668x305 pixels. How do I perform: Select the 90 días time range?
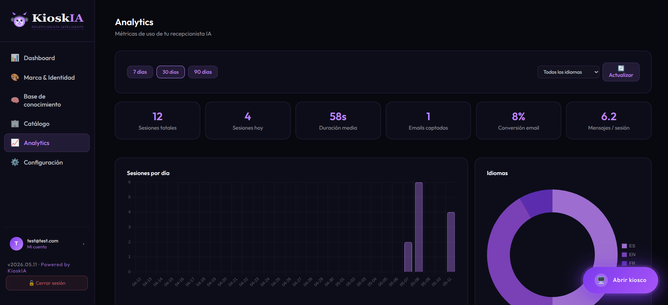[203, 72]
